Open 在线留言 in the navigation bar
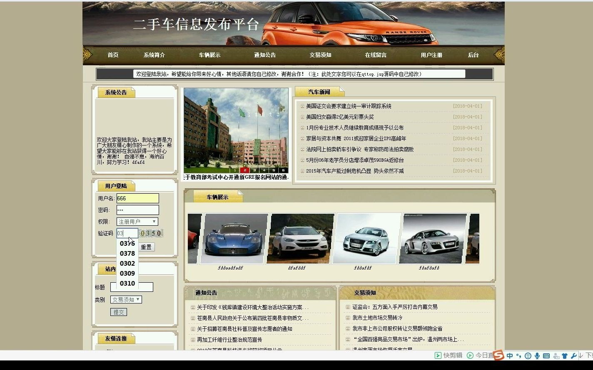Image resolution: width=593 pixels, height=370 pixels. click(x=376, y=55)
